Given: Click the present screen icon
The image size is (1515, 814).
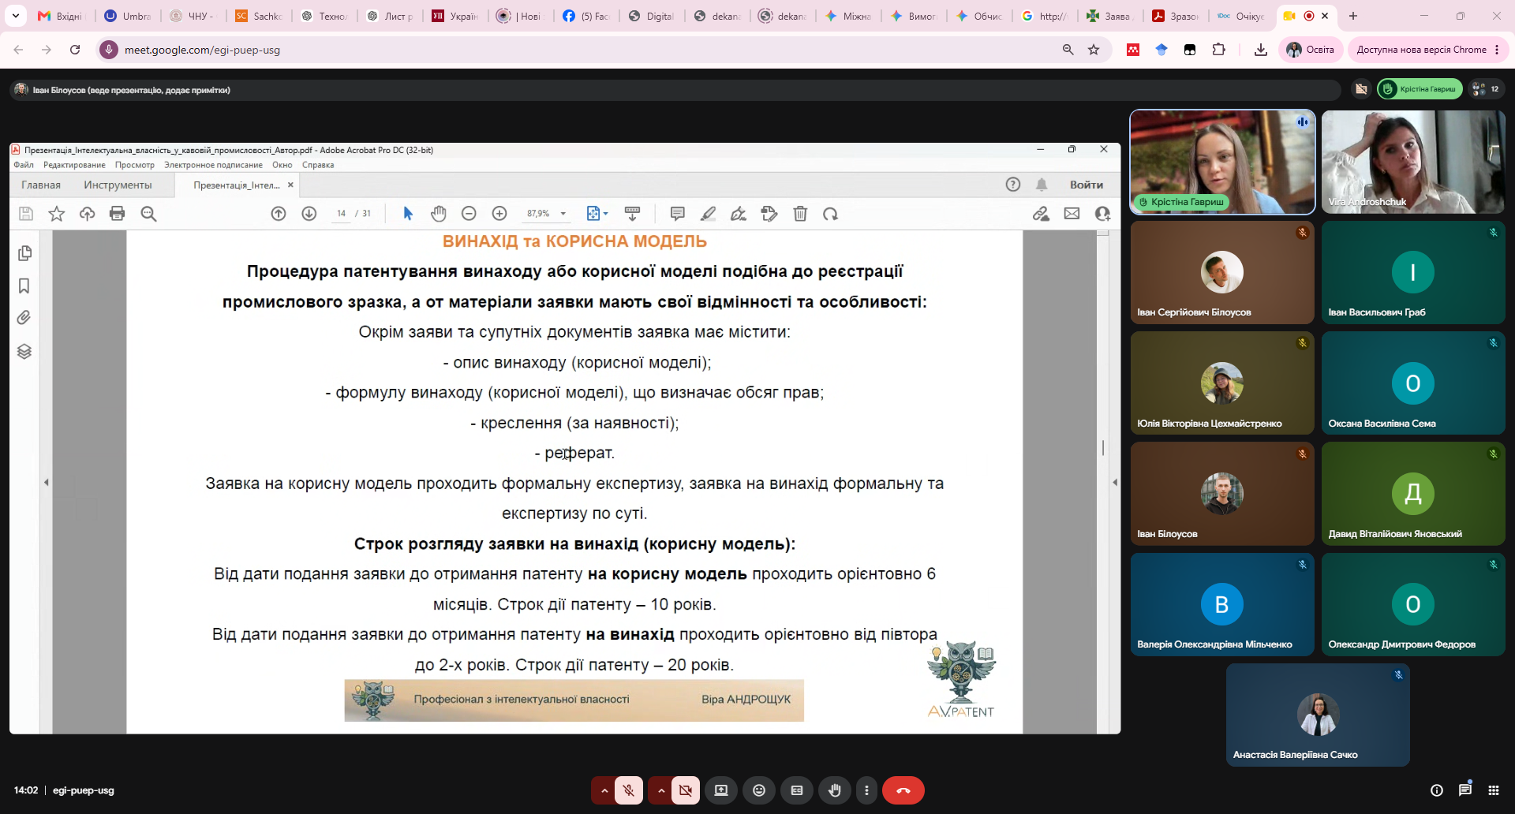Looking at the screenshot, I should click(721, 790).
